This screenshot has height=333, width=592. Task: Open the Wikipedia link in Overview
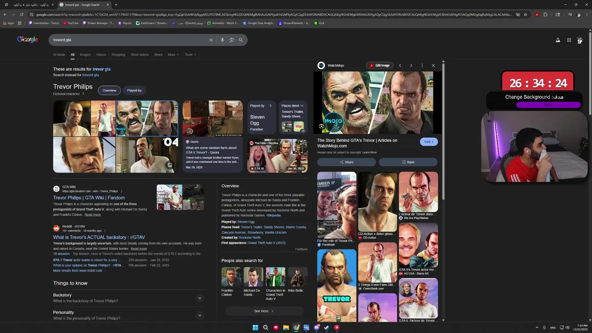[x=273, y=216]
